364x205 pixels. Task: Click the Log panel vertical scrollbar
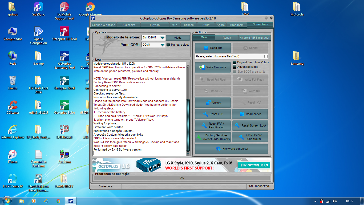pos(188,109)
